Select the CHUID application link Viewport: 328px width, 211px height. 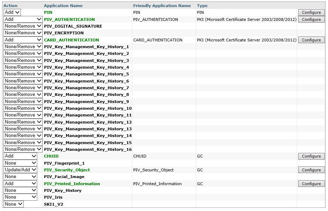51,156
